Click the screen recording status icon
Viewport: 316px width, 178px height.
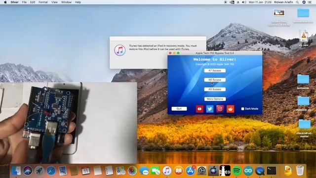[225, 2]
